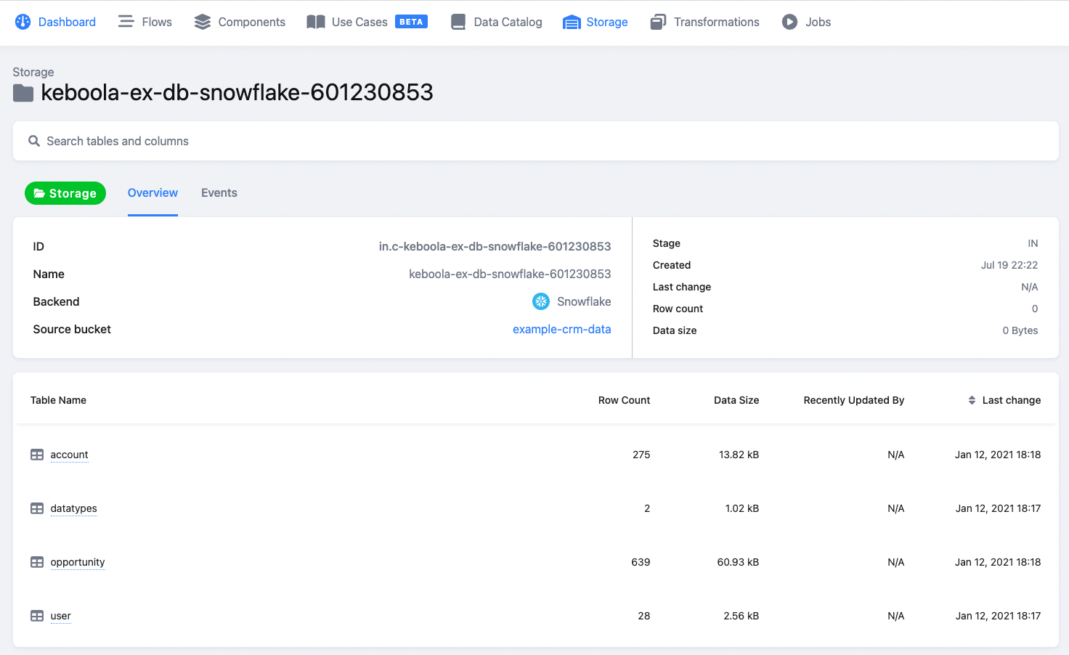Click the Use Cases book icon
1069x655 pixels.
click(x=316, y=22)
